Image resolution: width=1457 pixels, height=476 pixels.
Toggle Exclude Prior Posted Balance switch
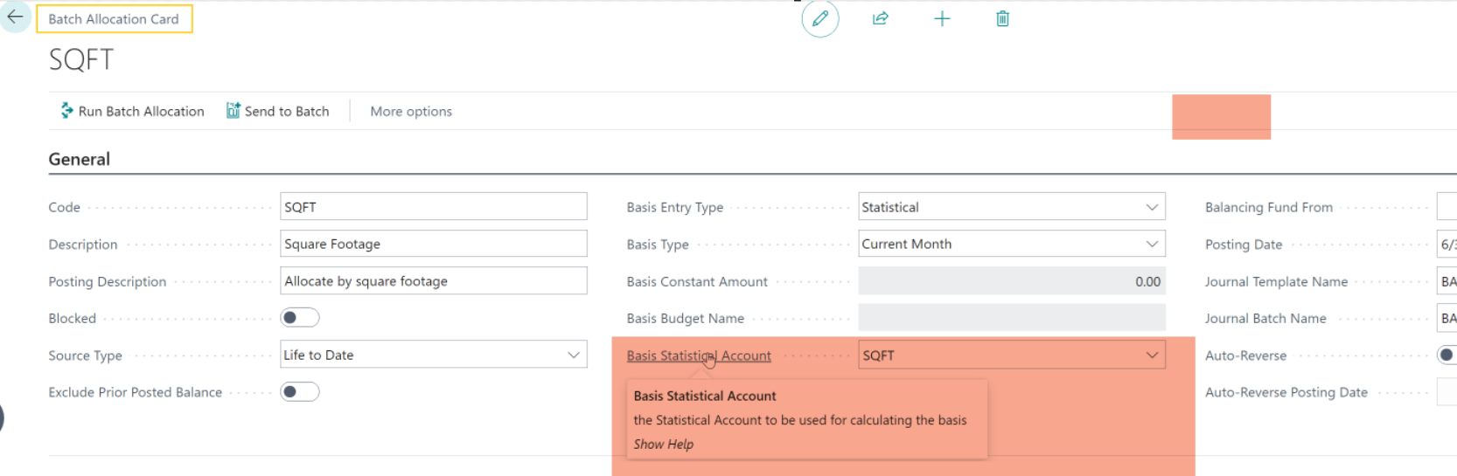click(x=299, y=392)
